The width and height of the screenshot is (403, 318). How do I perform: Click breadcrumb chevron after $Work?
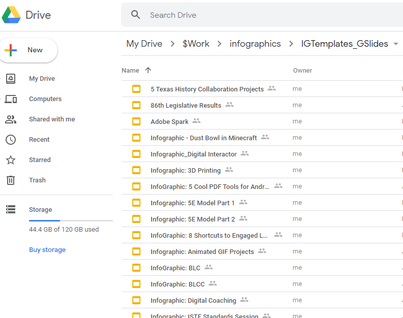[x=219, y=44]
